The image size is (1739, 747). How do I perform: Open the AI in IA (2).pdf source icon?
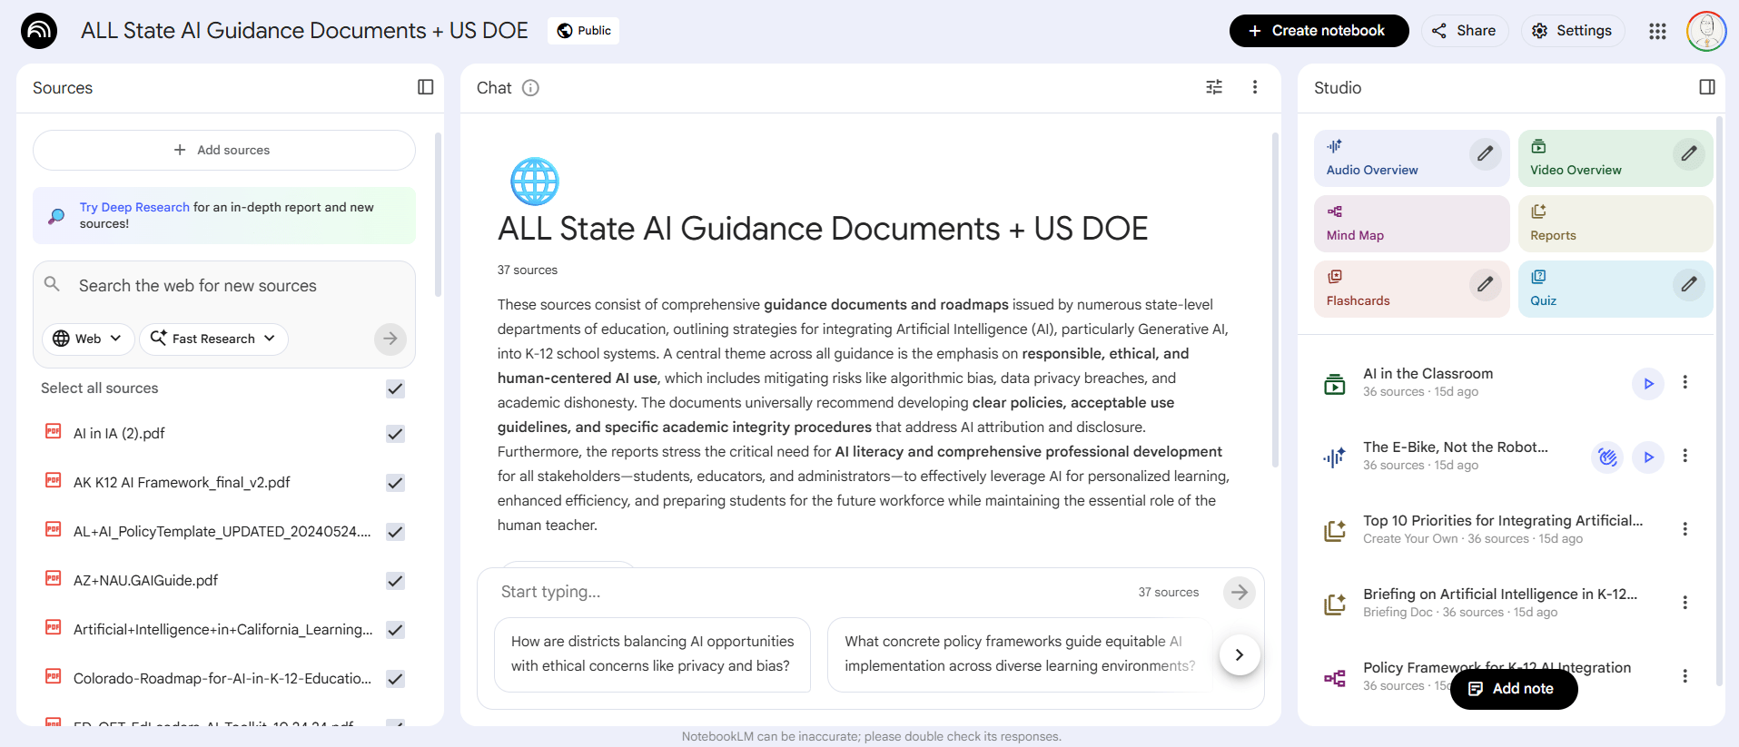[54, 432]
